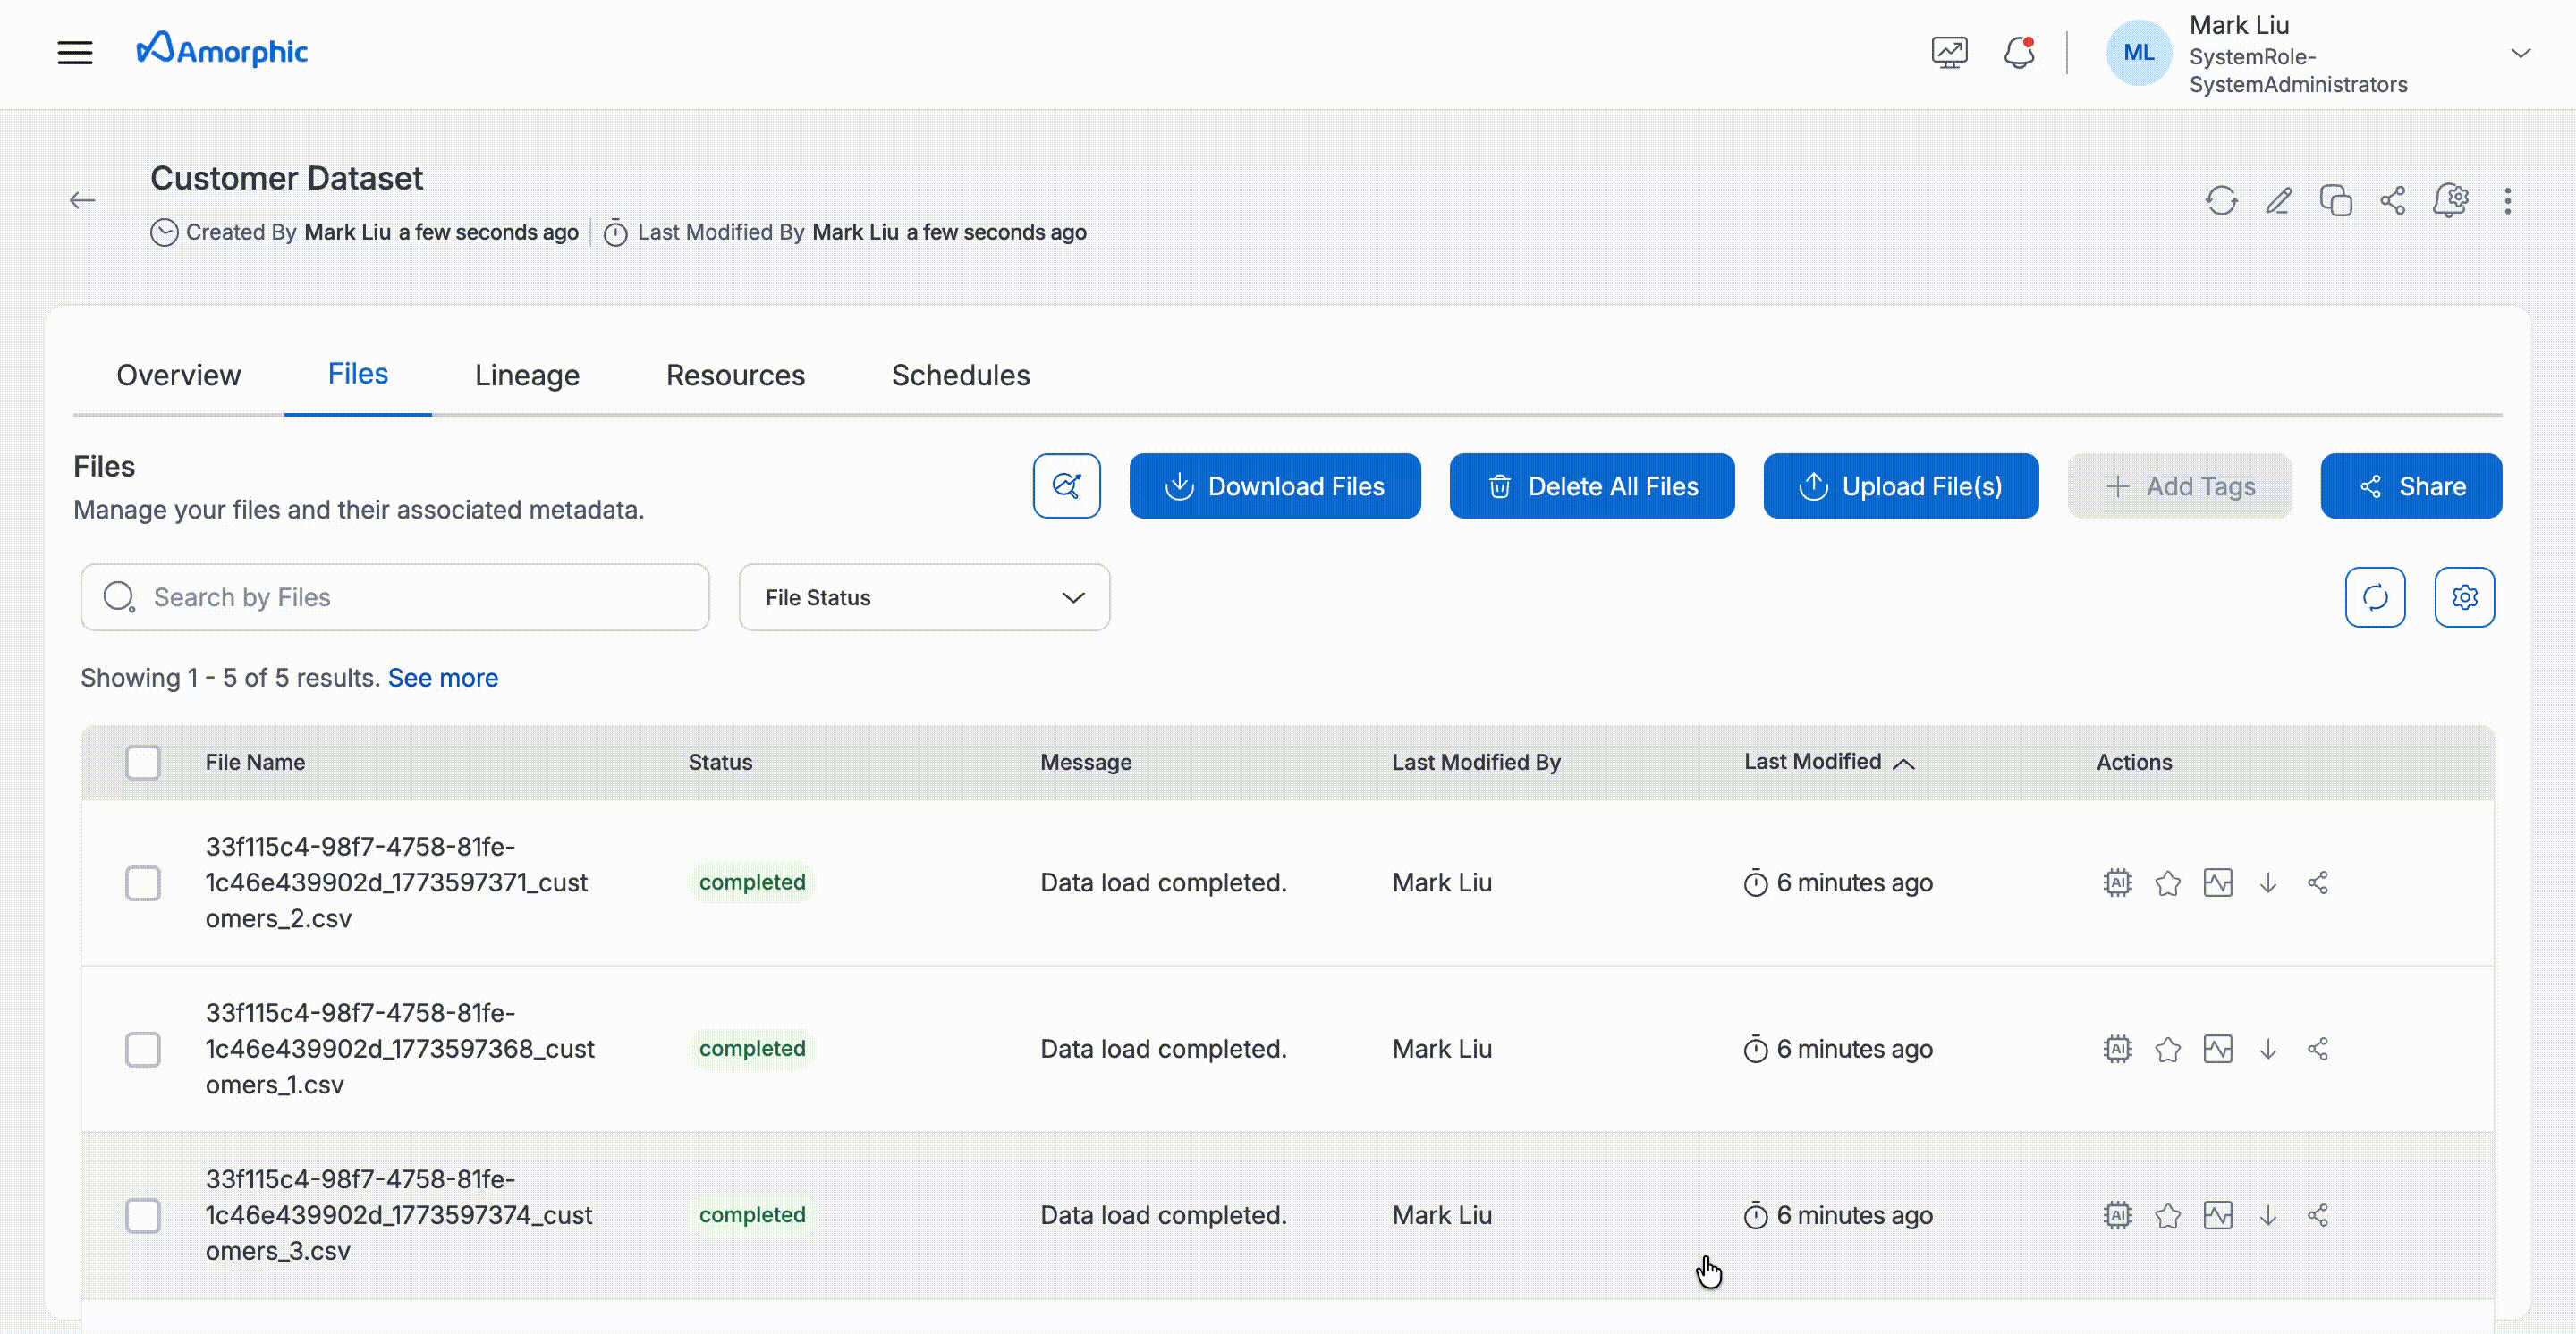The image size is (2576, 1334).
Task: Click the See more link
Action: 443,678
